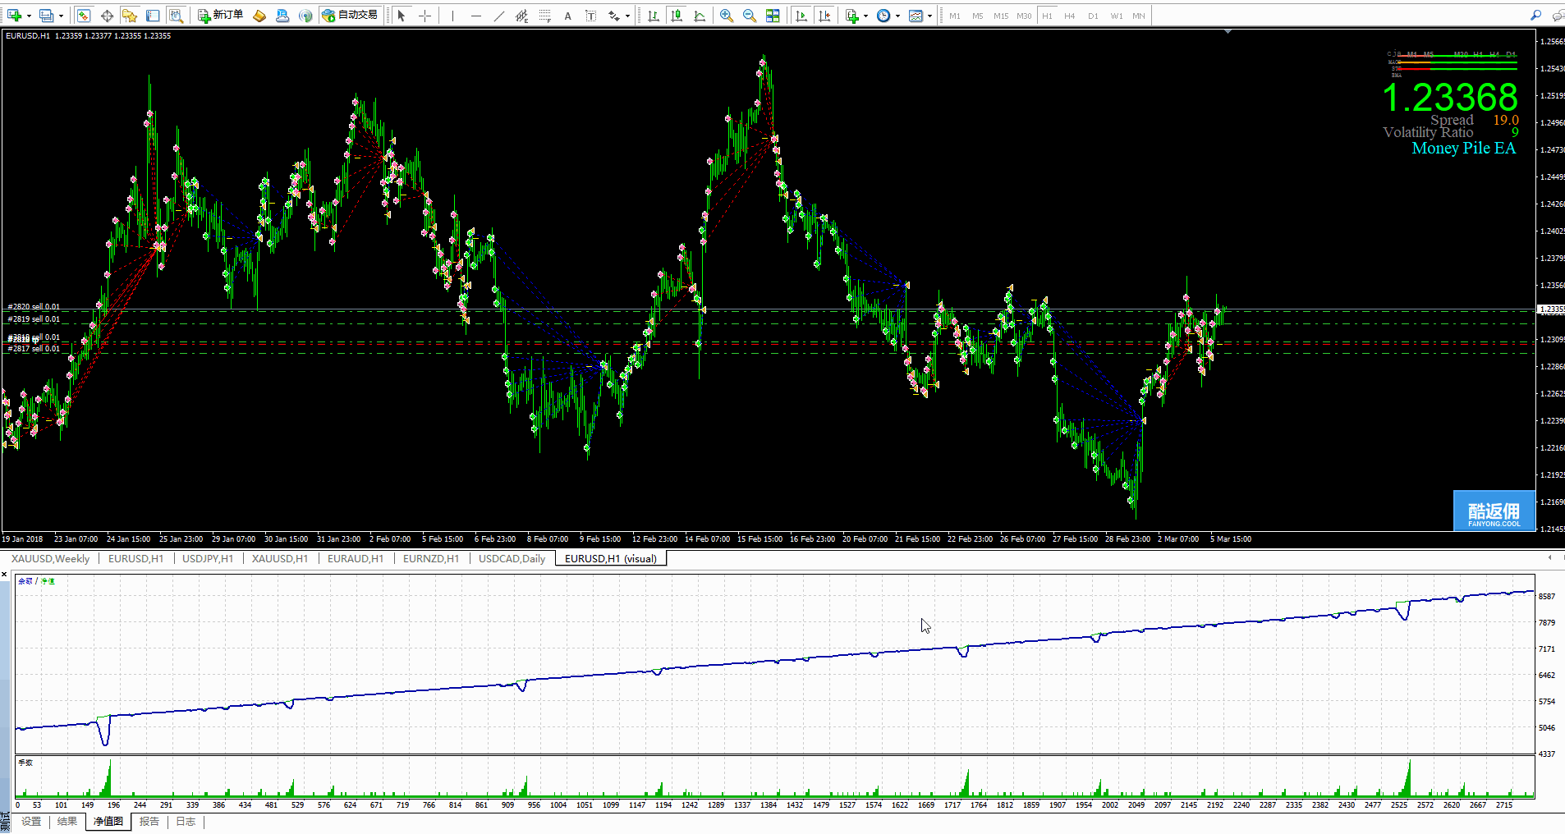Click the New Order (新订单) button
Viewport: 1565px width, 834px height.
point(220,16)
